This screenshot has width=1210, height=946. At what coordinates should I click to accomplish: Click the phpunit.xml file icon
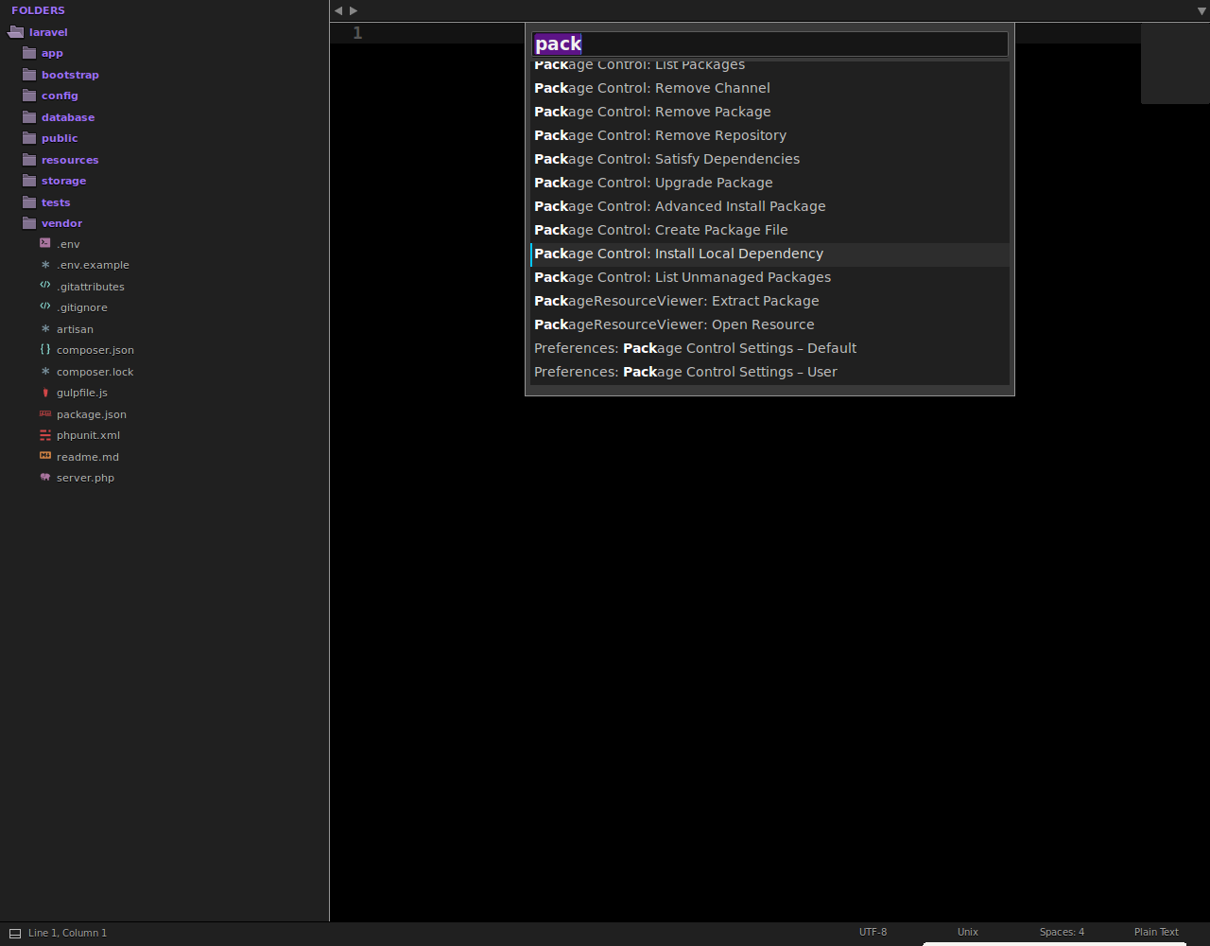(x=45, y=435)
